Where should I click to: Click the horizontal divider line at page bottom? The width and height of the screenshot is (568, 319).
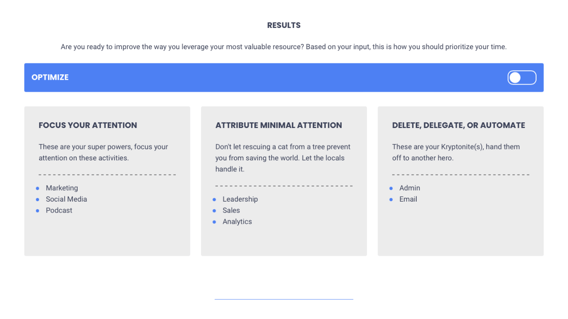tap(284, 300)
